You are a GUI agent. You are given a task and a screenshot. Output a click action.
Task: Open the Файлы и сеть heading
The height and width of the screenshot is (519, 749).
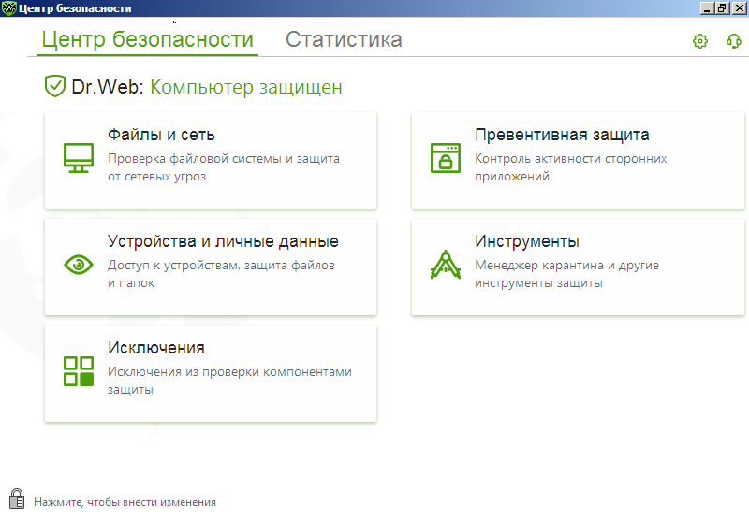161,135
